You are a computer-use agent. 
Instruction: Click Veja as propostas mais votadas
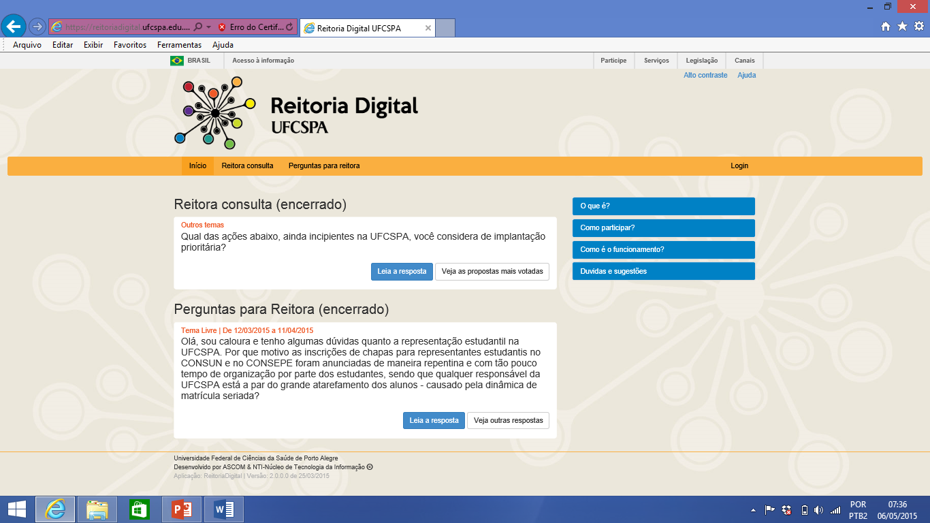(x=492, y=271)
